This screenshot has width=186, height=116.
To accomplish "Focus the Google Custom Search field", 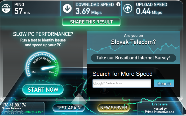I will click(x=122, y=83).
